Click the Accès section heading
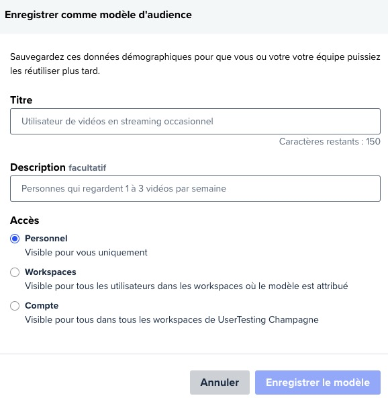The width and height of the screenshot is (388, 400). tap(24, 221)
